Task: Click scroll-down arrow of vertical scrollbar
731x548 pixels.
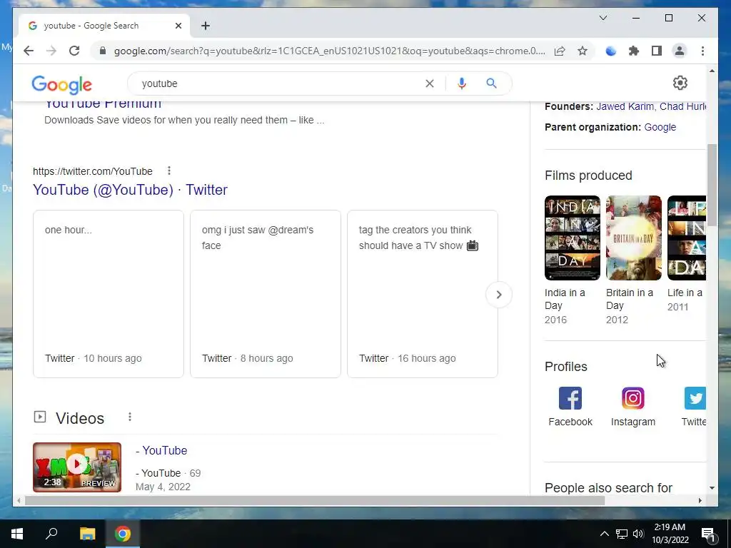Action: tap(712, 488)
